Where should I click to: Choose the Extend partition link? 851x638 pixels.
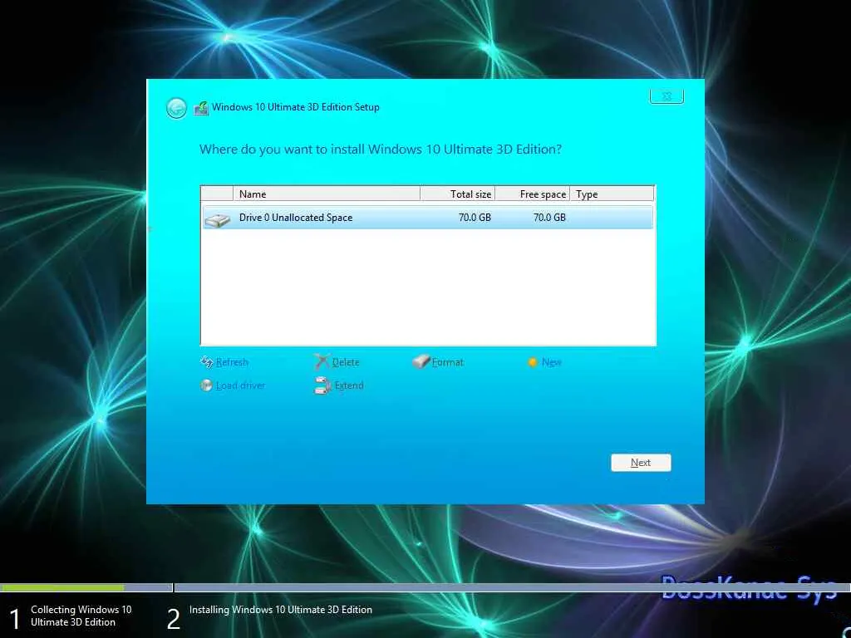(x=349, y=385)
